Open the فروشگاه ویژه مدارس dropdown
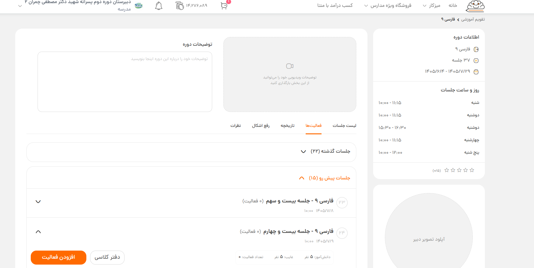Screen dimensions: 534x268 388,6
